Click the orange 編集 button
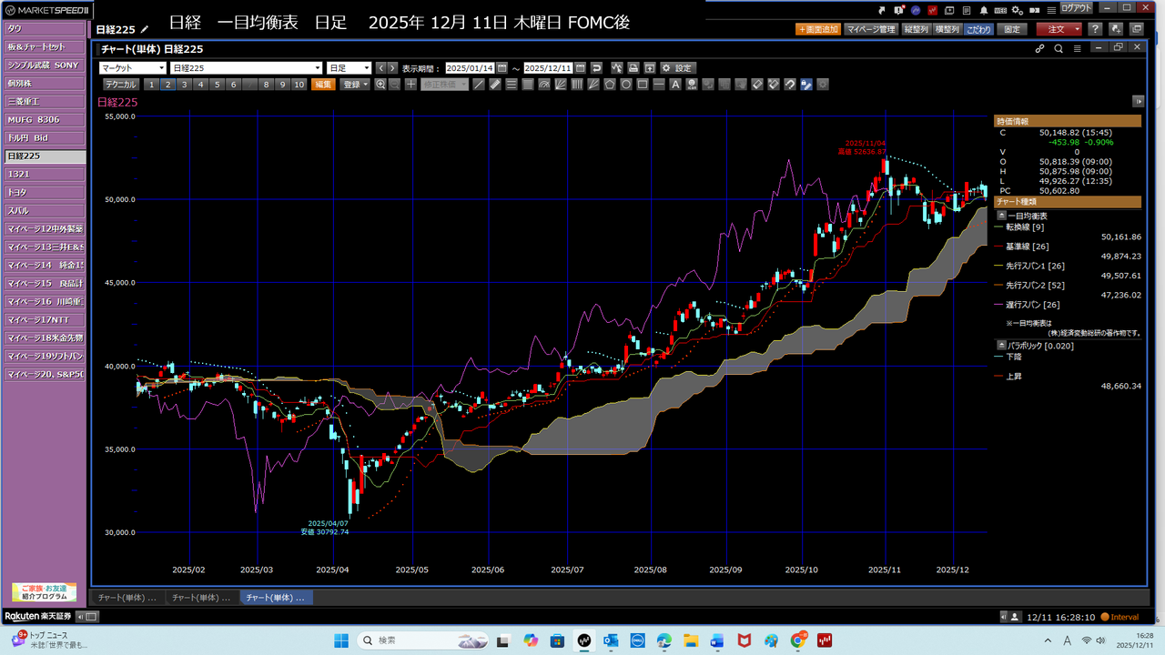 [x=323, y=85]
